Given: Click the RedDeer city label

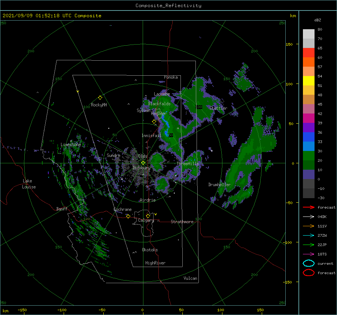Looking at the screenshot, I should 159,113.
